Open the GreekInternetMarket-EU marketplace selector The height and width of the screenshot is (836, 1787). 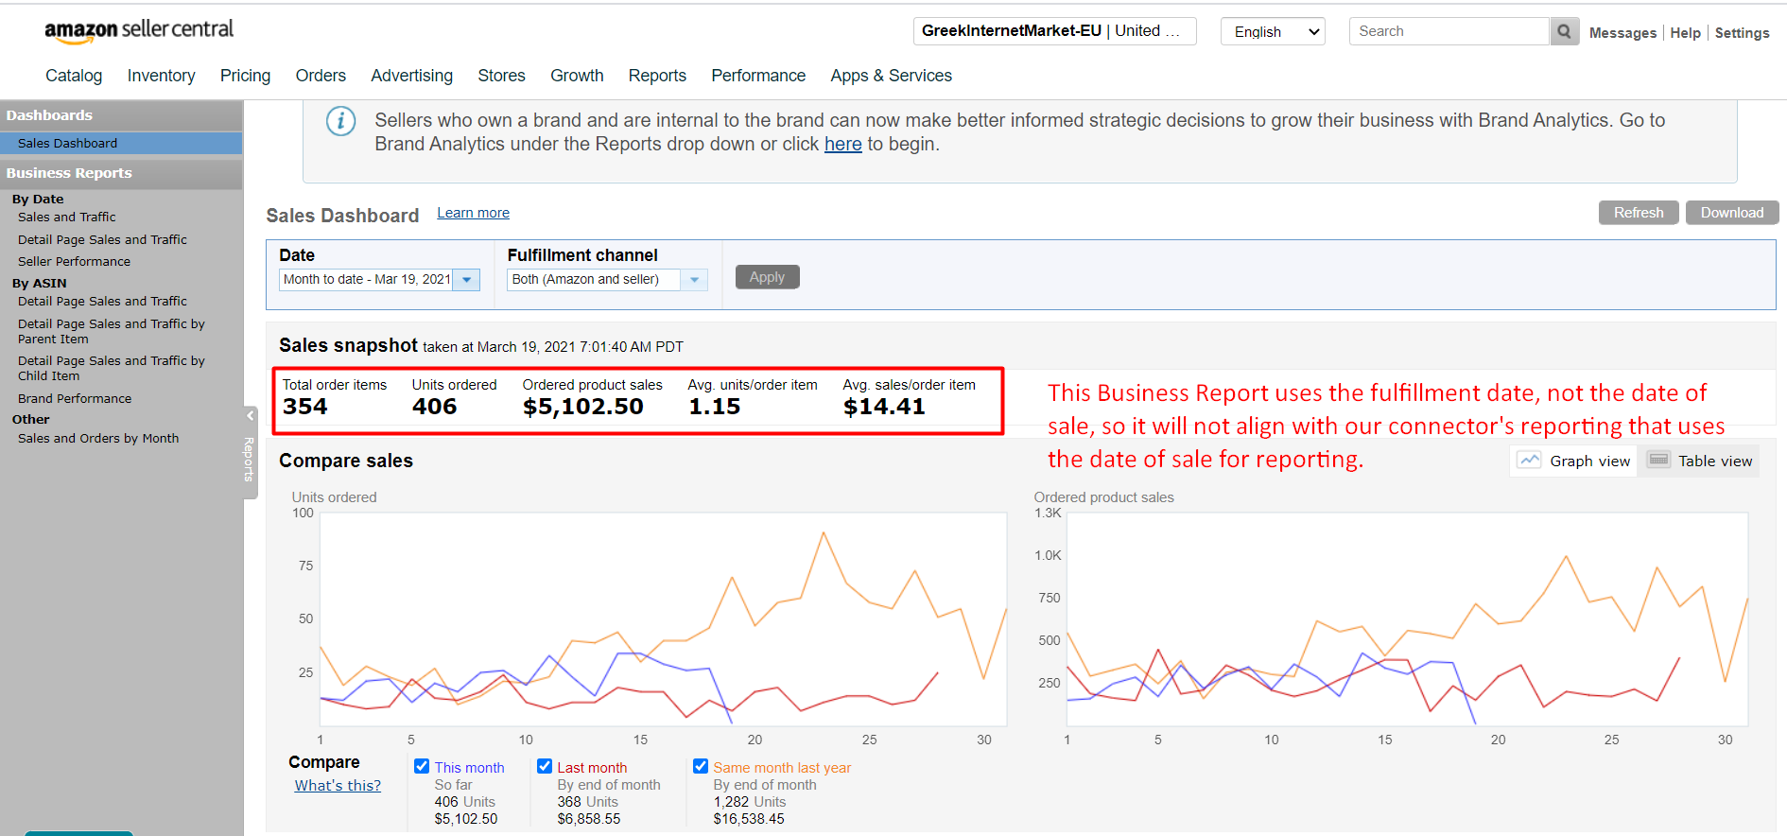click(1055, 31)
